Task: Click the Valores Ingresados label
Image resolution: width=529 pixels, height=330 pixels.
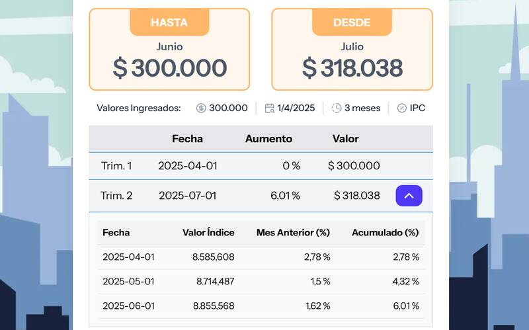Action: click(x=139, y=108)
